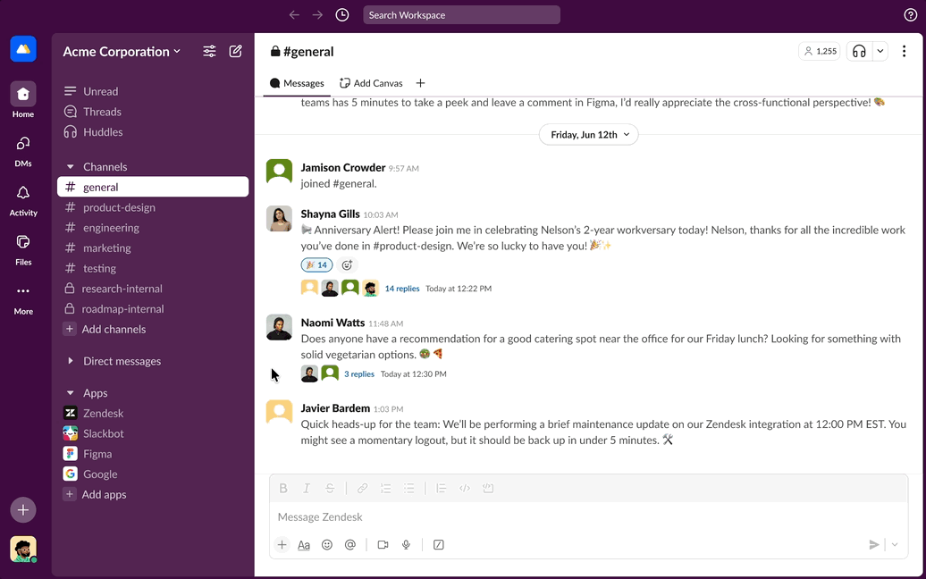Insert an ordered list in the composer
The width and height of the screenshot is (926, 579).
(x=385, y=488)
